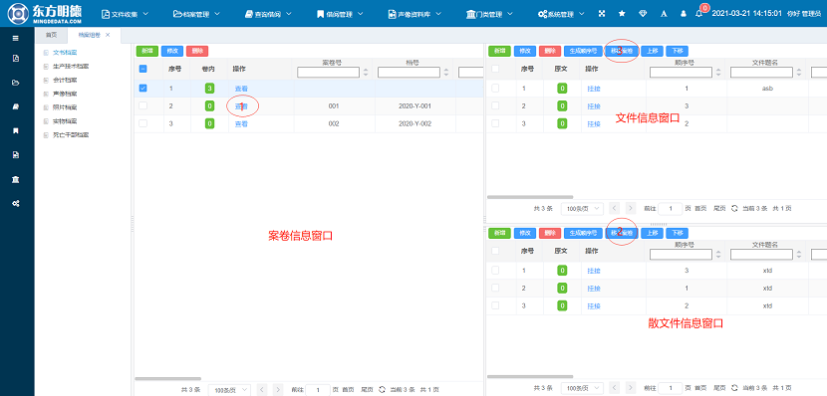
Task: Select 会计档案 in the category tree
Action: pyautogui.click(x=67, y=80)
